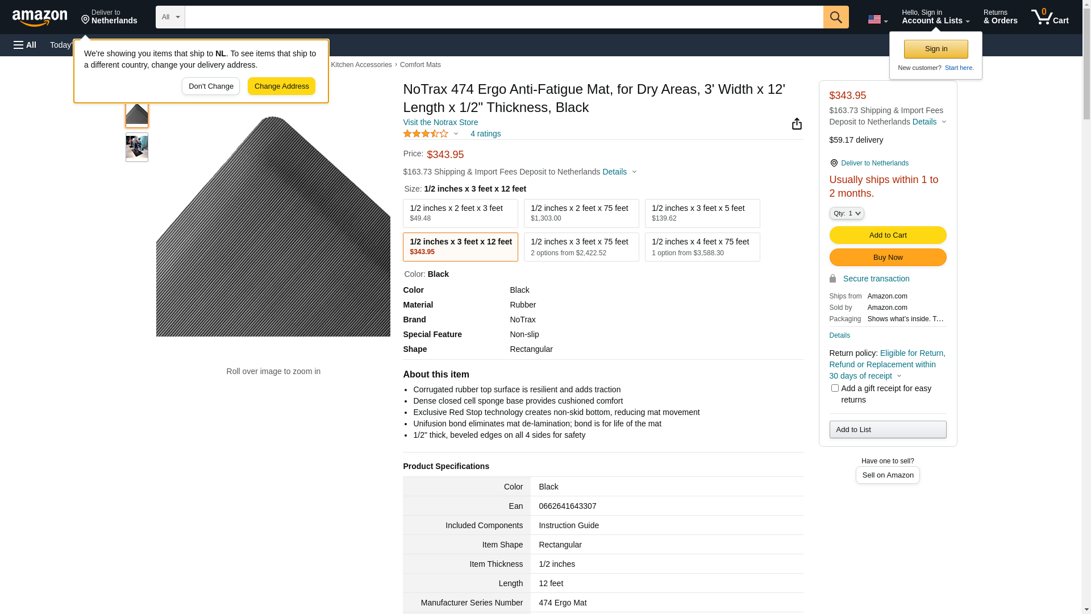1091x614 pixels.
Task: Click the search magnifier button
Action: point(835,17)
